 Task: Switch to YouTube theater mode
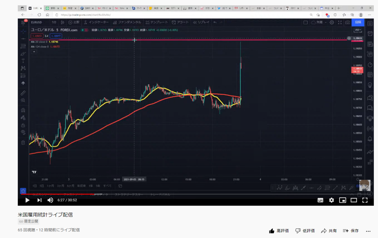point(354,200)
